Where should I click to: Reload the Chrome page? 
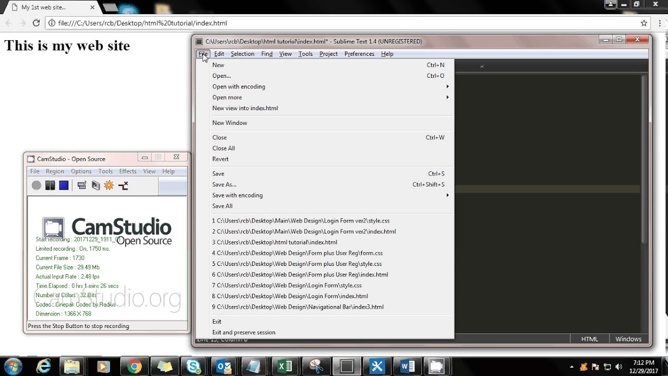[36, 23]
